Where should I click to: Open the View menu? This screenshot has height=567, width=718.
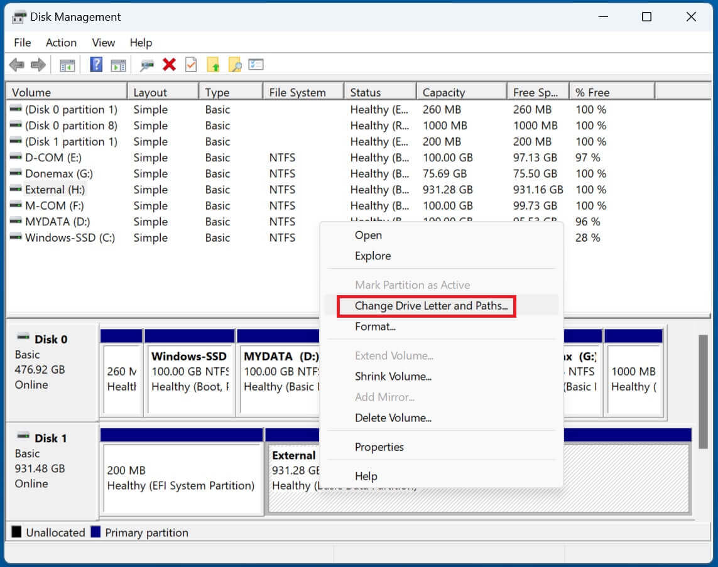point(103,43)
